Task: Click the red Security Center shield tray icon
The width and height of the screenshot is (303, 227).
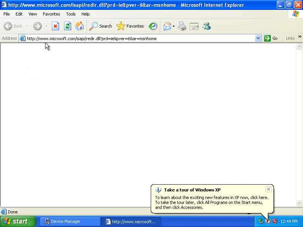Action: [x=275, y=221]
